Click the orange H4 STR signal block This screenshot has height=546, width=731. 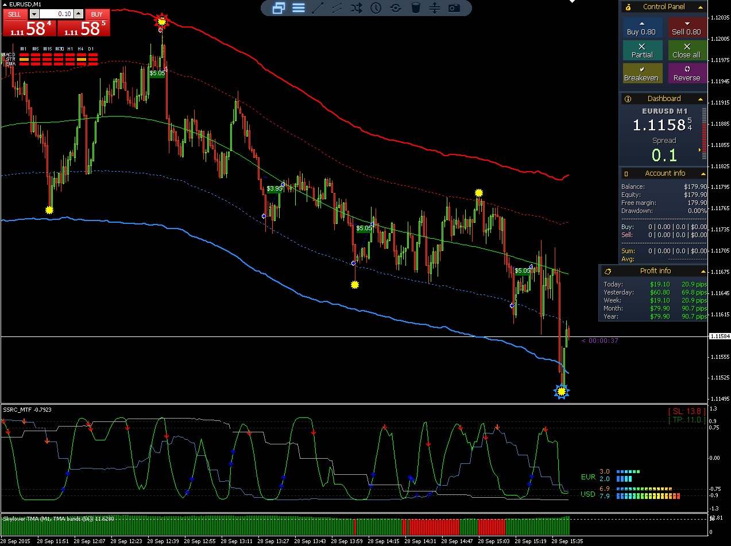[82, 60]
